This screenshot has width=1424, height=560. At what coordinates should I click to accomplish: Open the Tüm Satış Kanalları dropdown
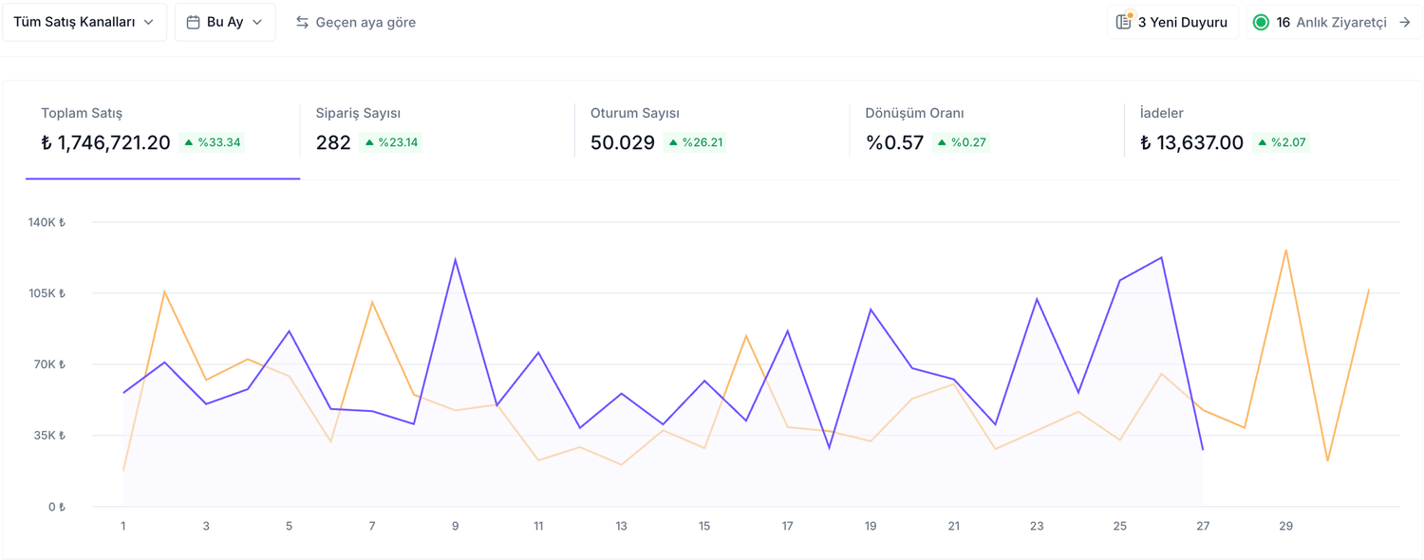[84, 22]
